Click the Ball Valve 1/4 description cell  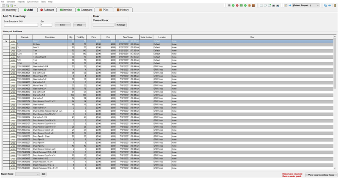pyautogui.click(x=50, y=95)
